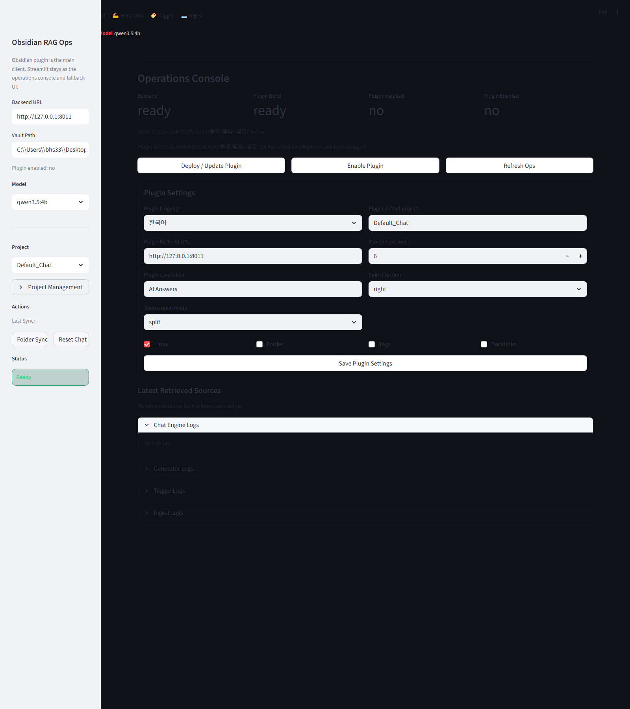The image size is (630, 709).
Task: Check the Backlinks checkbox
Action: (x=484, y=344)
